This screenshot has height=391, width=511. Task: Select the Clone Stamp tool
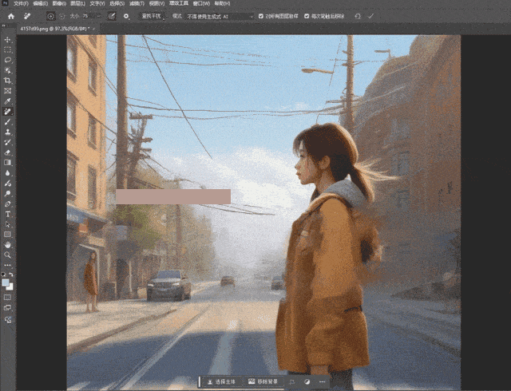pyautogui.click(x=7, y=132)
